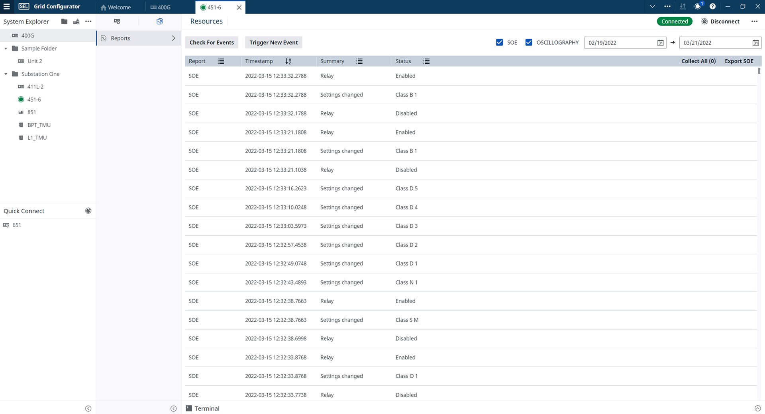Click the download transfers icon in title bar
This screenshot has width=765, height=414.
coord(683,6)
